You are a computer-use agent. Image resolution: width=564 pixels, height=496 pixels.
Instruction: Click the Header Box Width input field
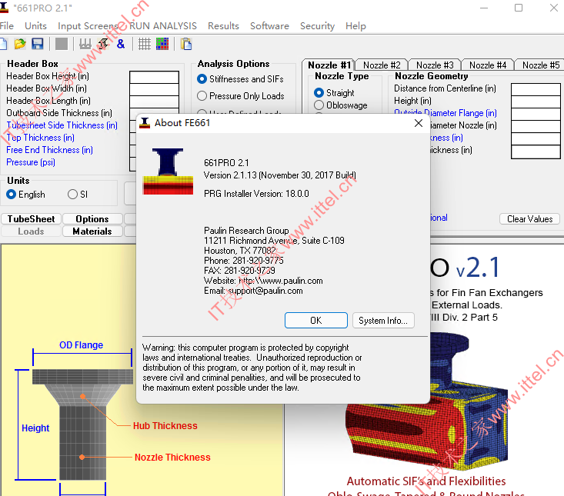pos(154,89)
